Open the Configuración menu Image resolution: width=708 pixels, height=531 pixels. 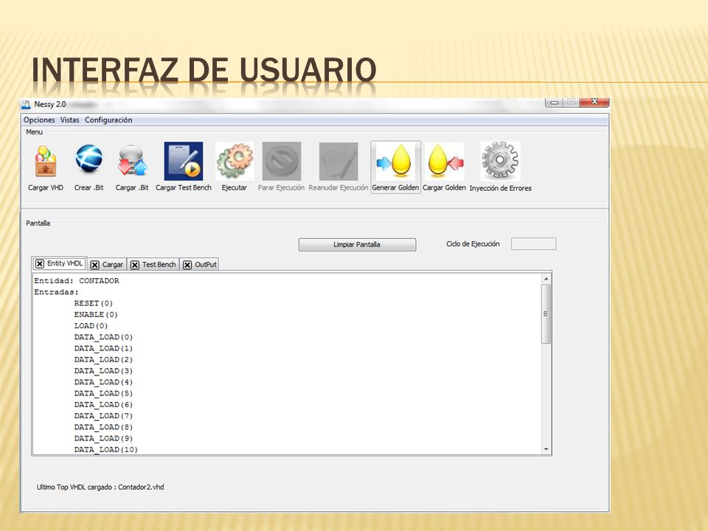[108, 120]
